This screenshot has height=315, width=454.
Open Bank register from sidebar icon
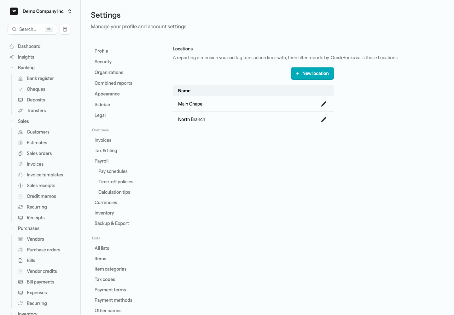[20, 78]
